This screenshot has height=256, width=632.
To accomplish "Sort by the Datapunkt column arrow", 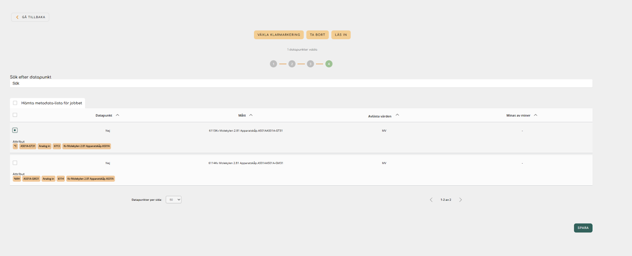I will 117,115.
